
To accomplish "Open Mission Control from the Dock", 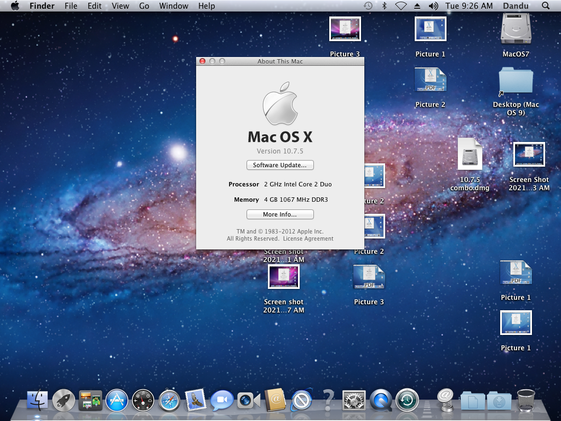I will point(90,400).
